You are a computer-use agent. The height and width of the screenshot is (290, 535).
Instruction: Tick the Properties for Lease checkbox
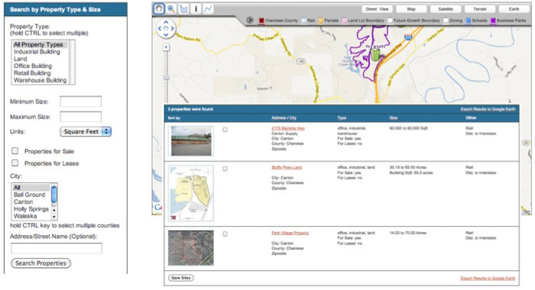[x=15, y=163]
